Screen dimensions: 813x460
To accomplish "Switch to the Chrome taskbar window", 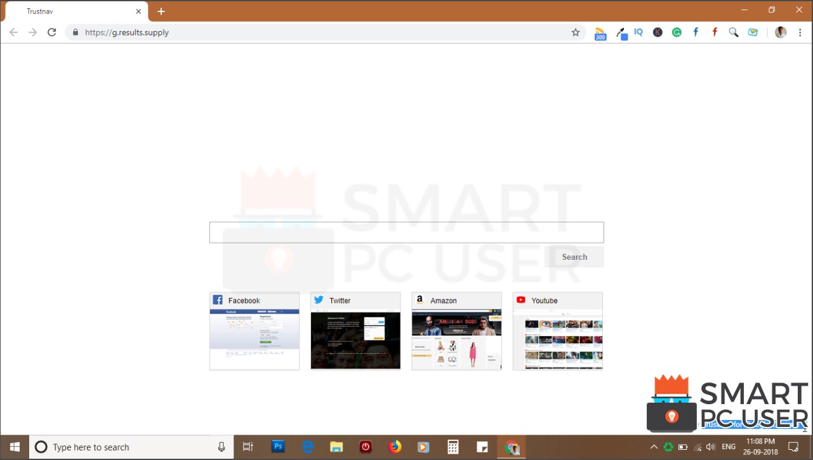I will pyautogui.click(x=512, y=447).
